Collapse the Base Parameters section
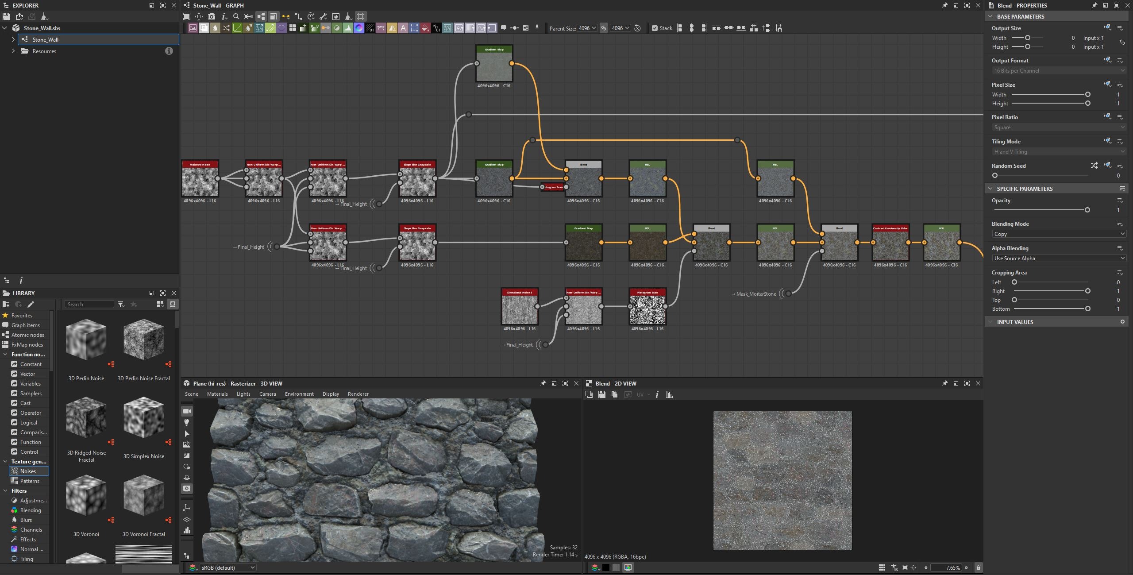Viewport: 1133px width, 575px height. [990, 16]
